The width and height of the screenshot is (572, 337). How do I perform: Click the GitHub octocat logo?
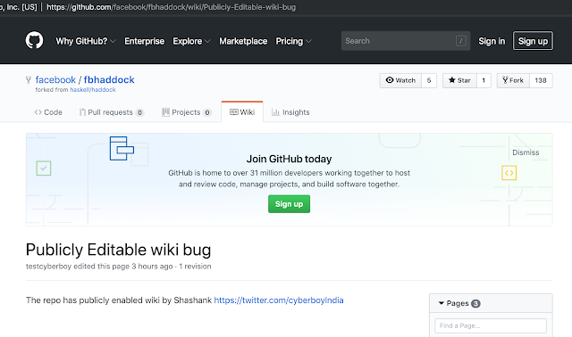(34, 40)
